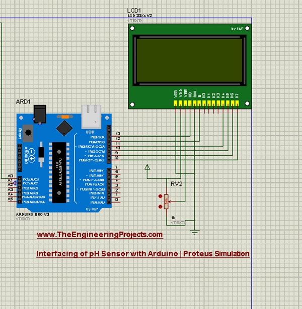The image size is (302, 309).
Task: Click the LCD D4 pin pad
Action: click(223, 103)
